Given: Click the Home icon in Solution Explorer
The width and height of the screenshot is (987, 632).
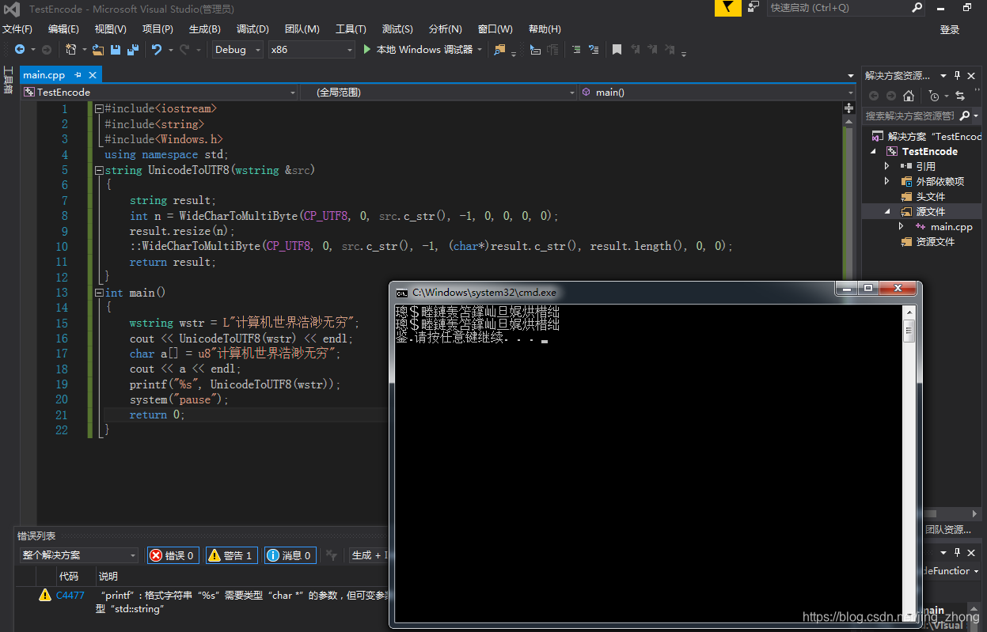Looking at the screenshot, I should 909,96.
